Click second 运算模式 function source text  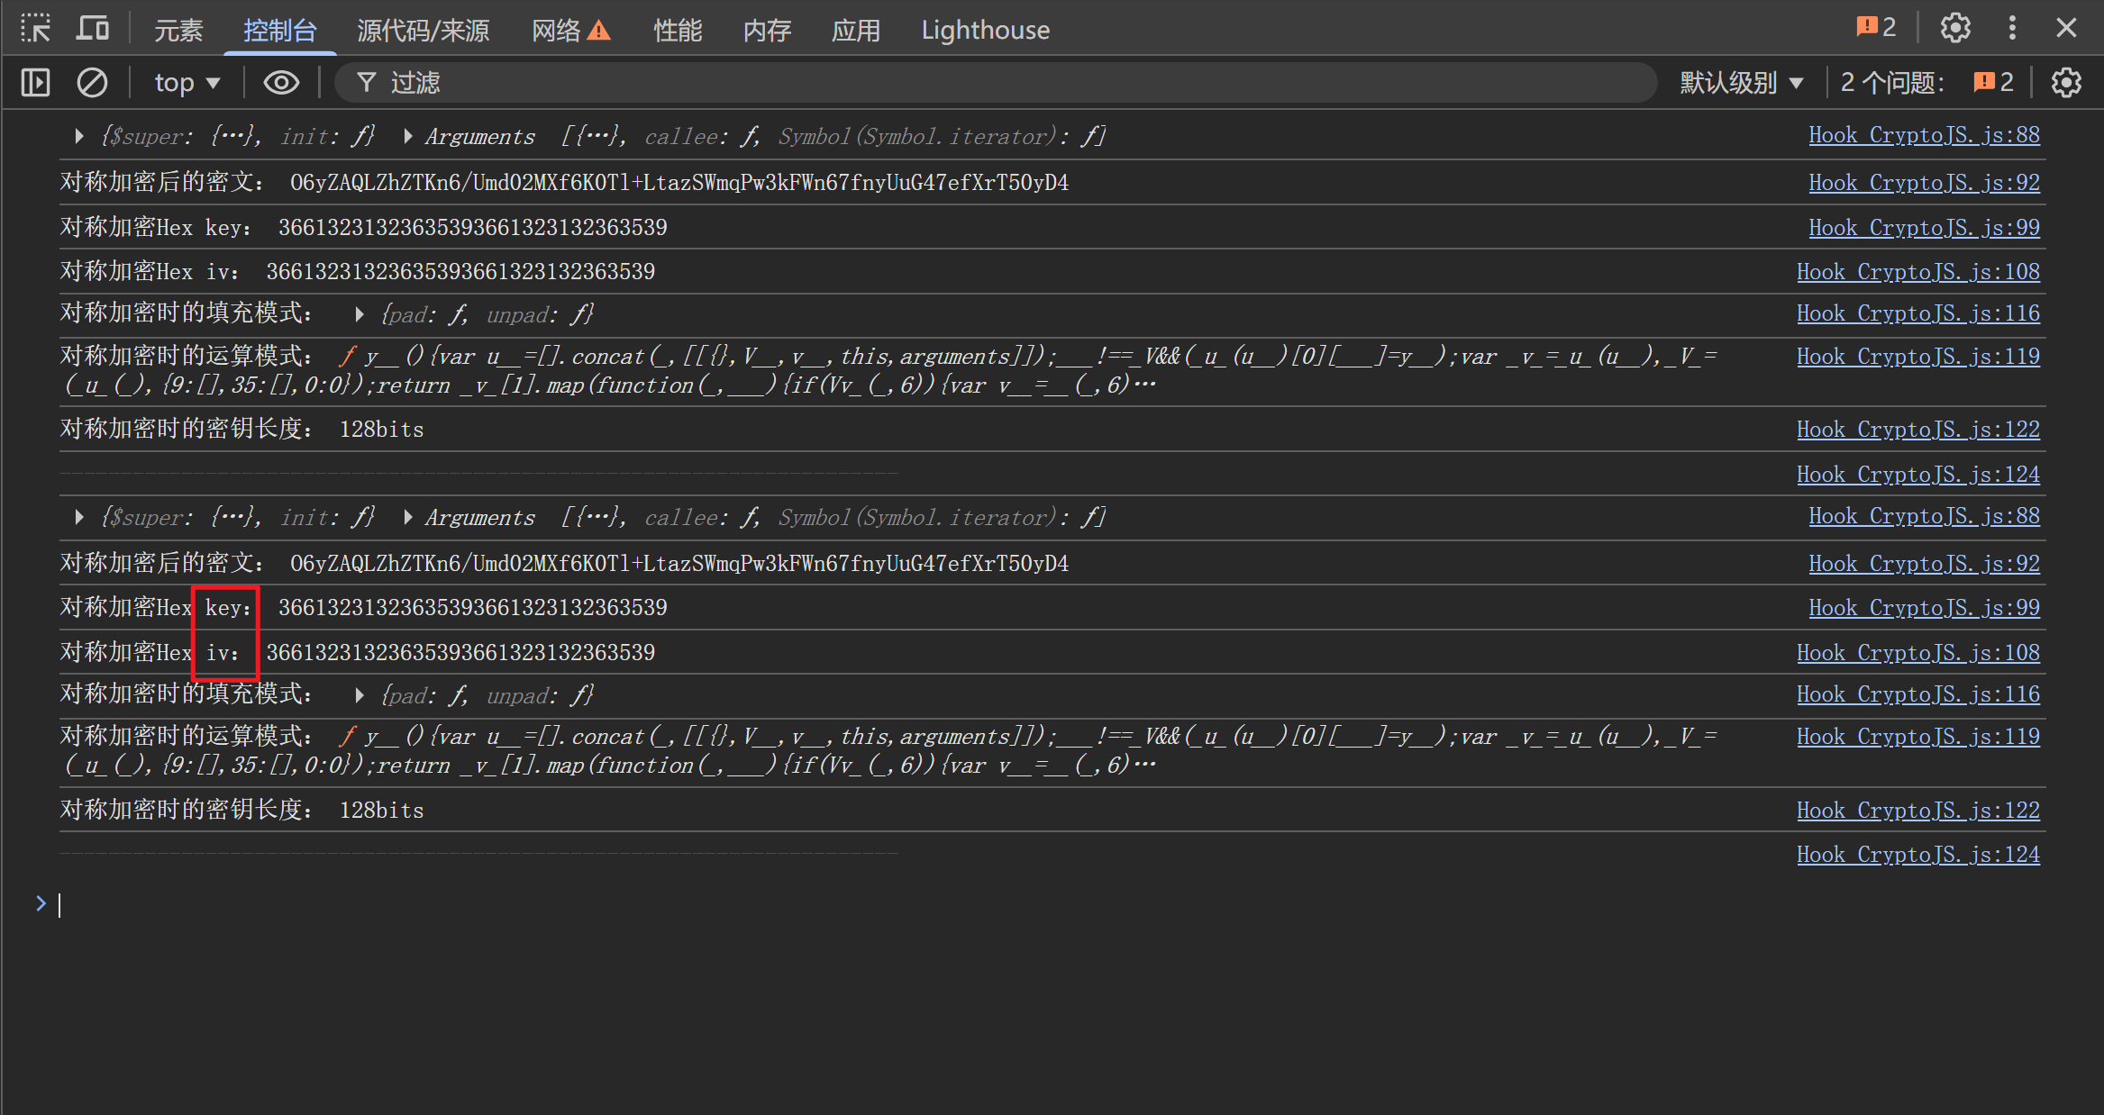(892, 750)
